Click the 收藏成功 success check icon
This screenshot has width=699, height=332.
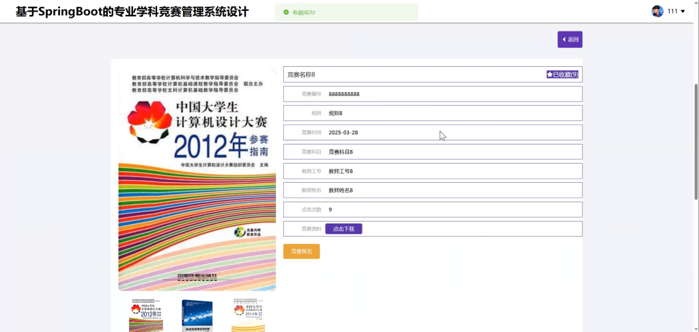[286, 12]
